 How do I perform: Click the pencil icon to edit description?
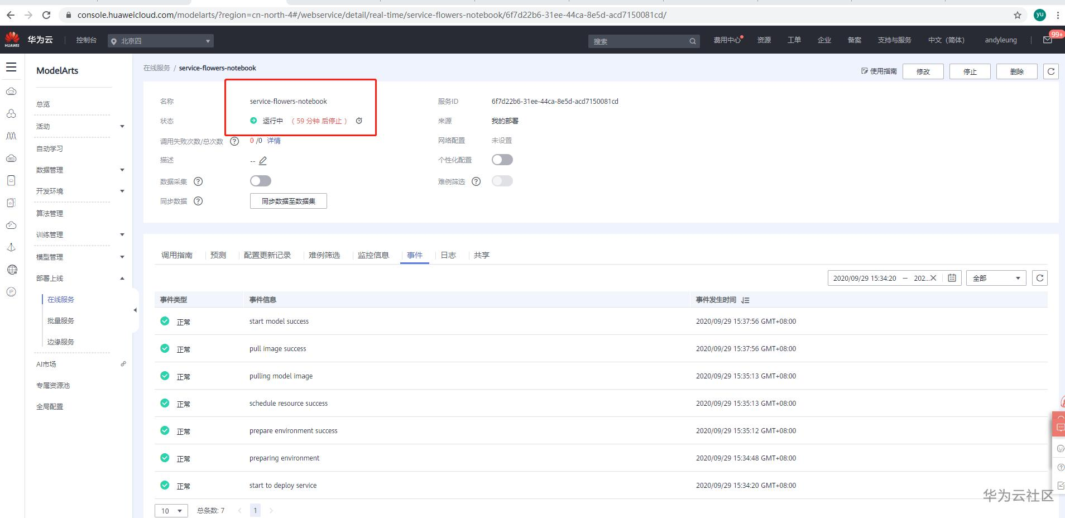click(x=263, y=161)
